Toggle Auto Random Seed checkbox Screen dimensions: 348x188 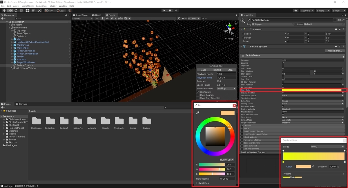click(x=283, y=115)
